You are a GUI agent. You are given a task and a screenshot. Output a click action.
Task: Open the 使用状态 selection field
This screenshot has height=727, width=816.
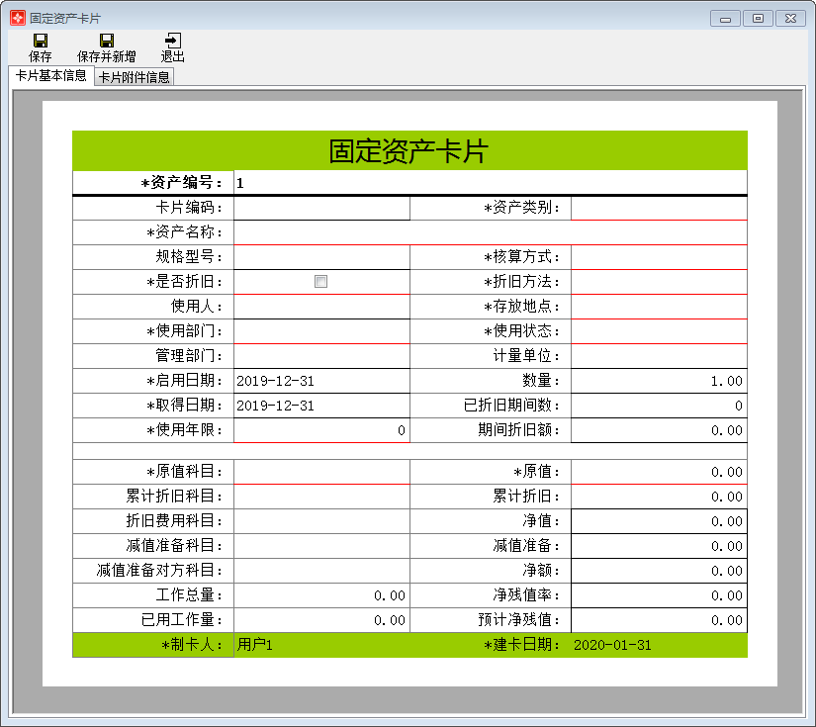pyautogui.click(x=658, y=330)
